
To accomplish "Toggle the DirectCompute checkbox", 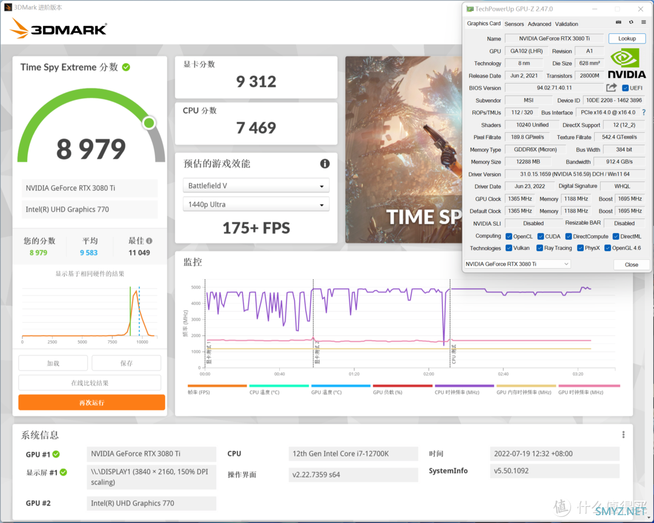I will tap(569, 237).
